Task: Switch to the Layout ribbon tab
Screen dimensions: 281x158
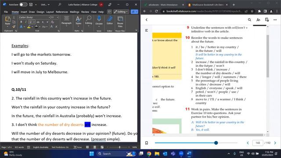Action: pos(50,12)
